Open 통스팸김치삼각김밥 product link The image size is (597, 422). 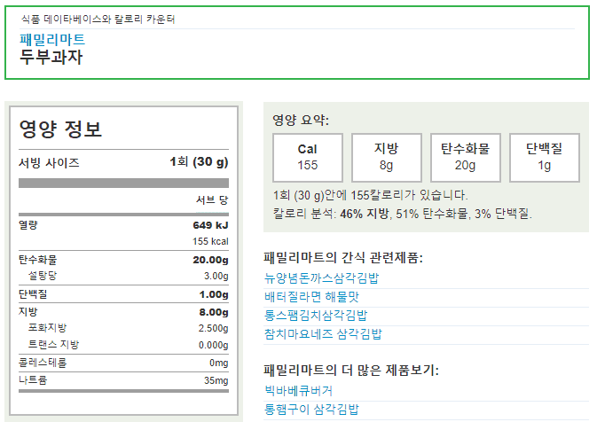pos(316,316)
